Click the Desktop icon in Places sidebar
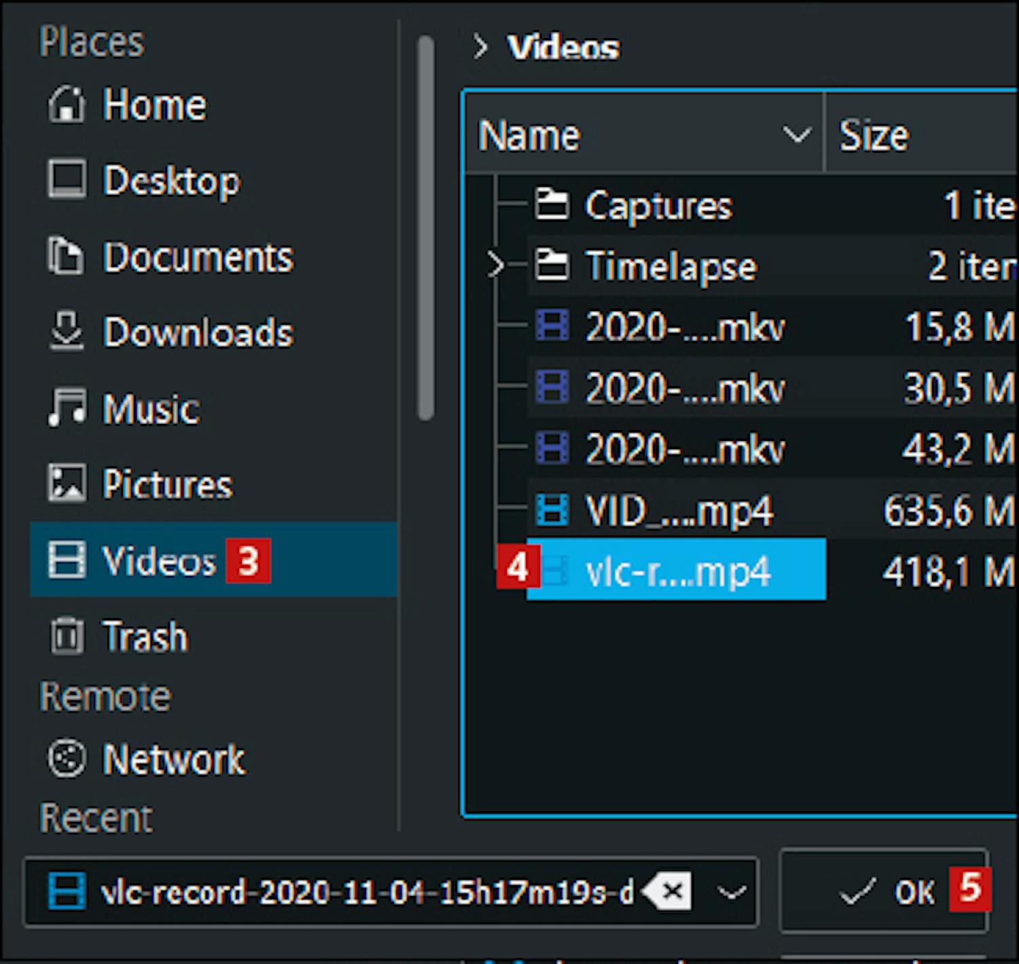This screenshot has width=1019, height=964. coord(67,180)
